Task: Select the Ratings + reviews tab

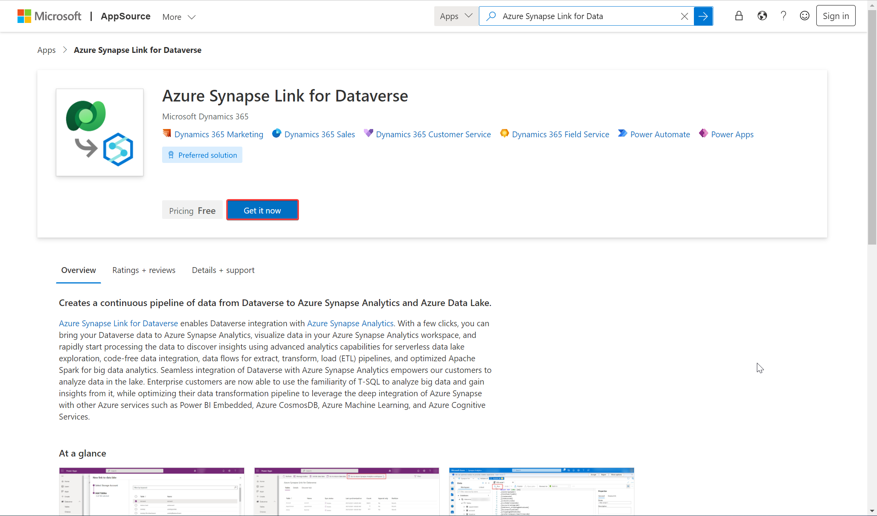Action: click(x=144, y=270)
